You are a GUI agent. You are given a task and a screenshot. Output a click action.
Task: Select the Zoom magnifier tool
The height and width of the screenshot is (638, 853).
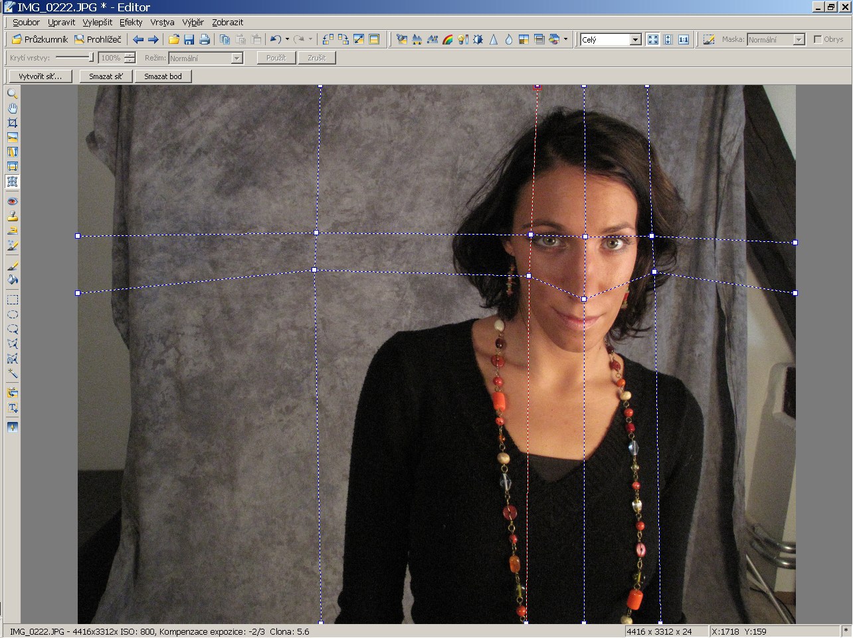pyautogui.click(x=12, y=94)
